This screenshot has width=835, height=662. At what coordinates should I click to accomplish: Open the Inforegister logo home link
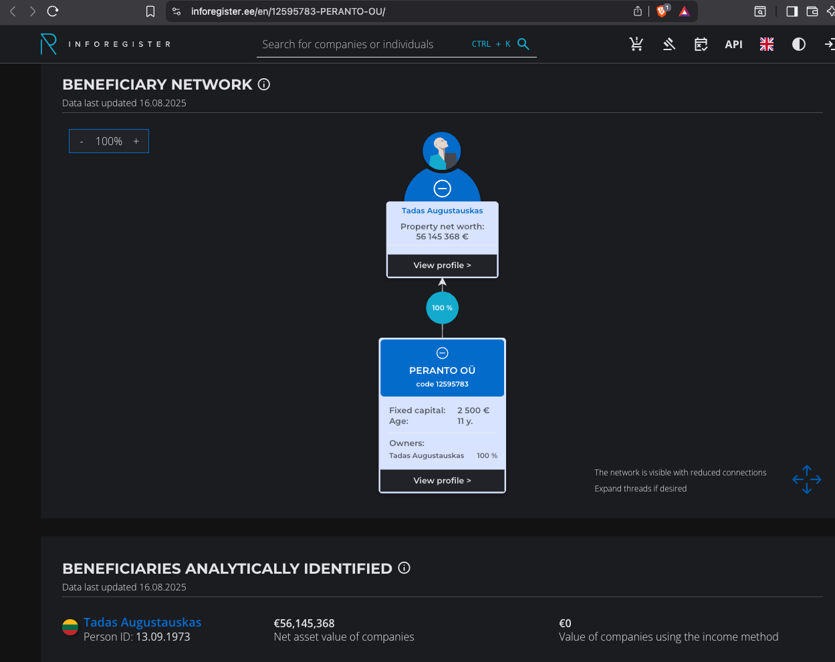pyautogui.click(x=106, y=44)
